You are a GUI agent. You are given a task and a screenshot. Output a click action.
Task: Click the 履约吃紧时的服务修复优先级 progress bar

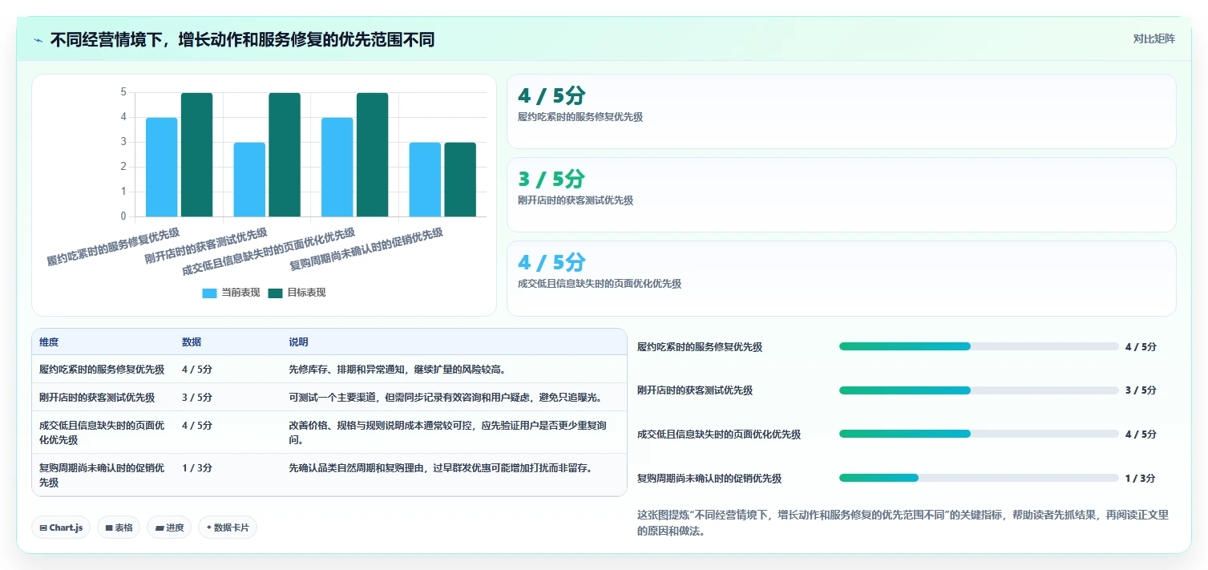coord(979,346)
